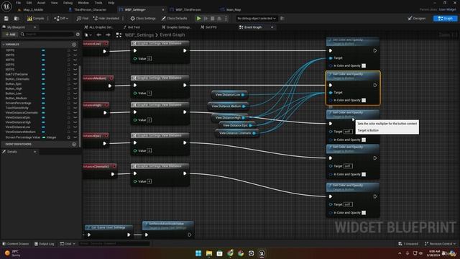The height and width of the screenshot is (259, 460).
Task: Open the Diff dropdown
Action: (x=61, y=19)
